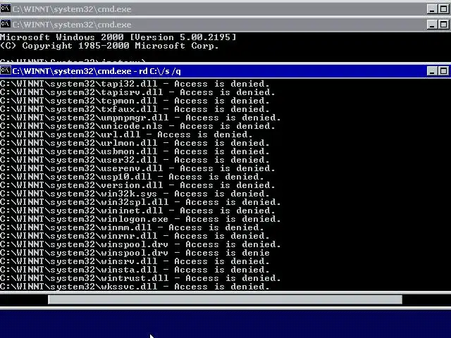Click the urlmon.dll access denied line
The image size is (451, 338).
(135, 143)
